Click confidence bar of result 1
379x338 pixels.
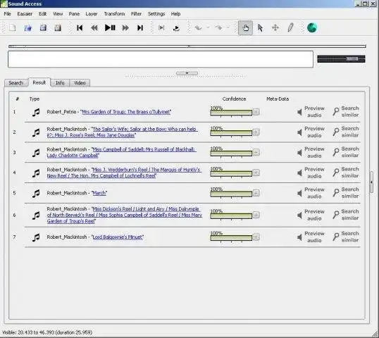pos(231,113)
